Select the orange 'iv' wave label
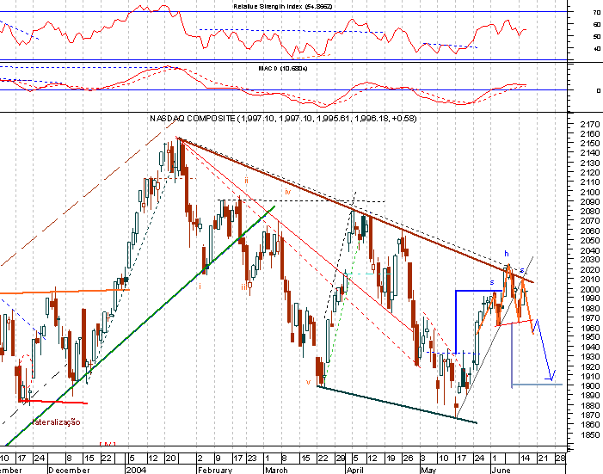This screenshot has height=474, width=603. [x=288, y=192]
